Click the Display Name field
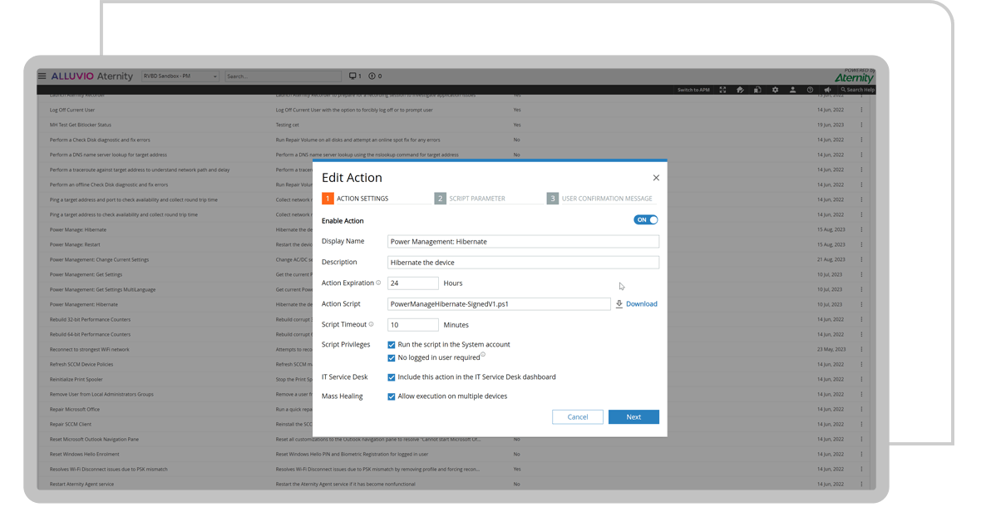The height and width of the screenshot is (507, 981). coord(523,241)
